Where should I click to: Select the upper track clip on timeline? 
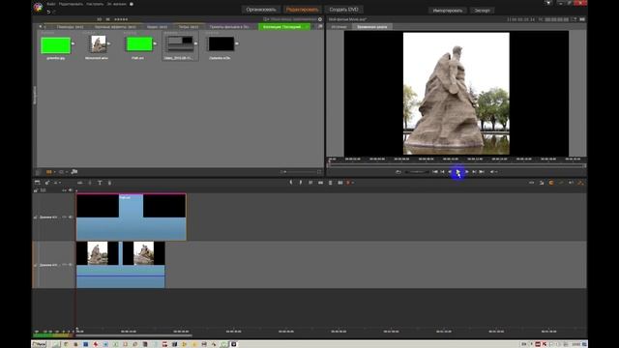pyautogui.click(x=132, y=217)
